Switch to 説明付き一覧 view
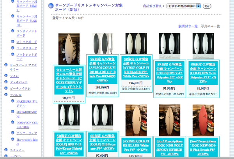Screen dimensions: 234x159 pyautogui.click(x=188, y=26)
